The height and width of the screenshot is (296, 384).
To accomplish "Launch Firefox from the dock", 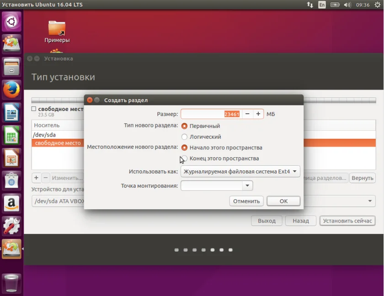I will coord(11,90).
